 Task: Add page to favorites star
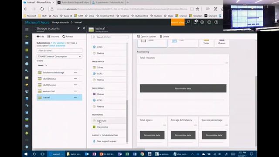[x=197, y=9]
